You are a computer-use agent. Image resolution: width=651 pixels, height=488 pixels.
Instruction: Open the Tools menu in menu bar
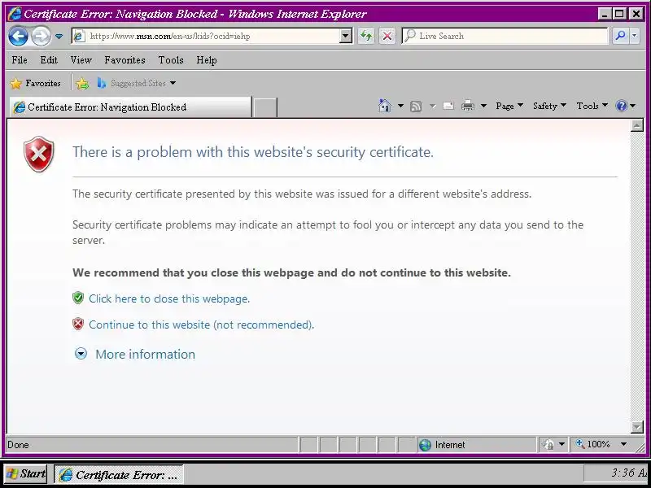click(171, 60)
